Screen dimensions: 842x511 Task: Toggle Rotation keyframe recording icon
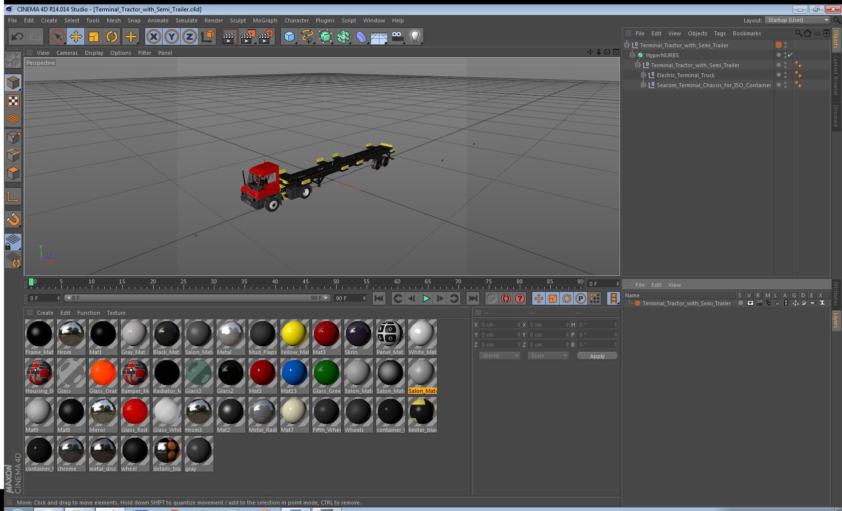point(567,298)
